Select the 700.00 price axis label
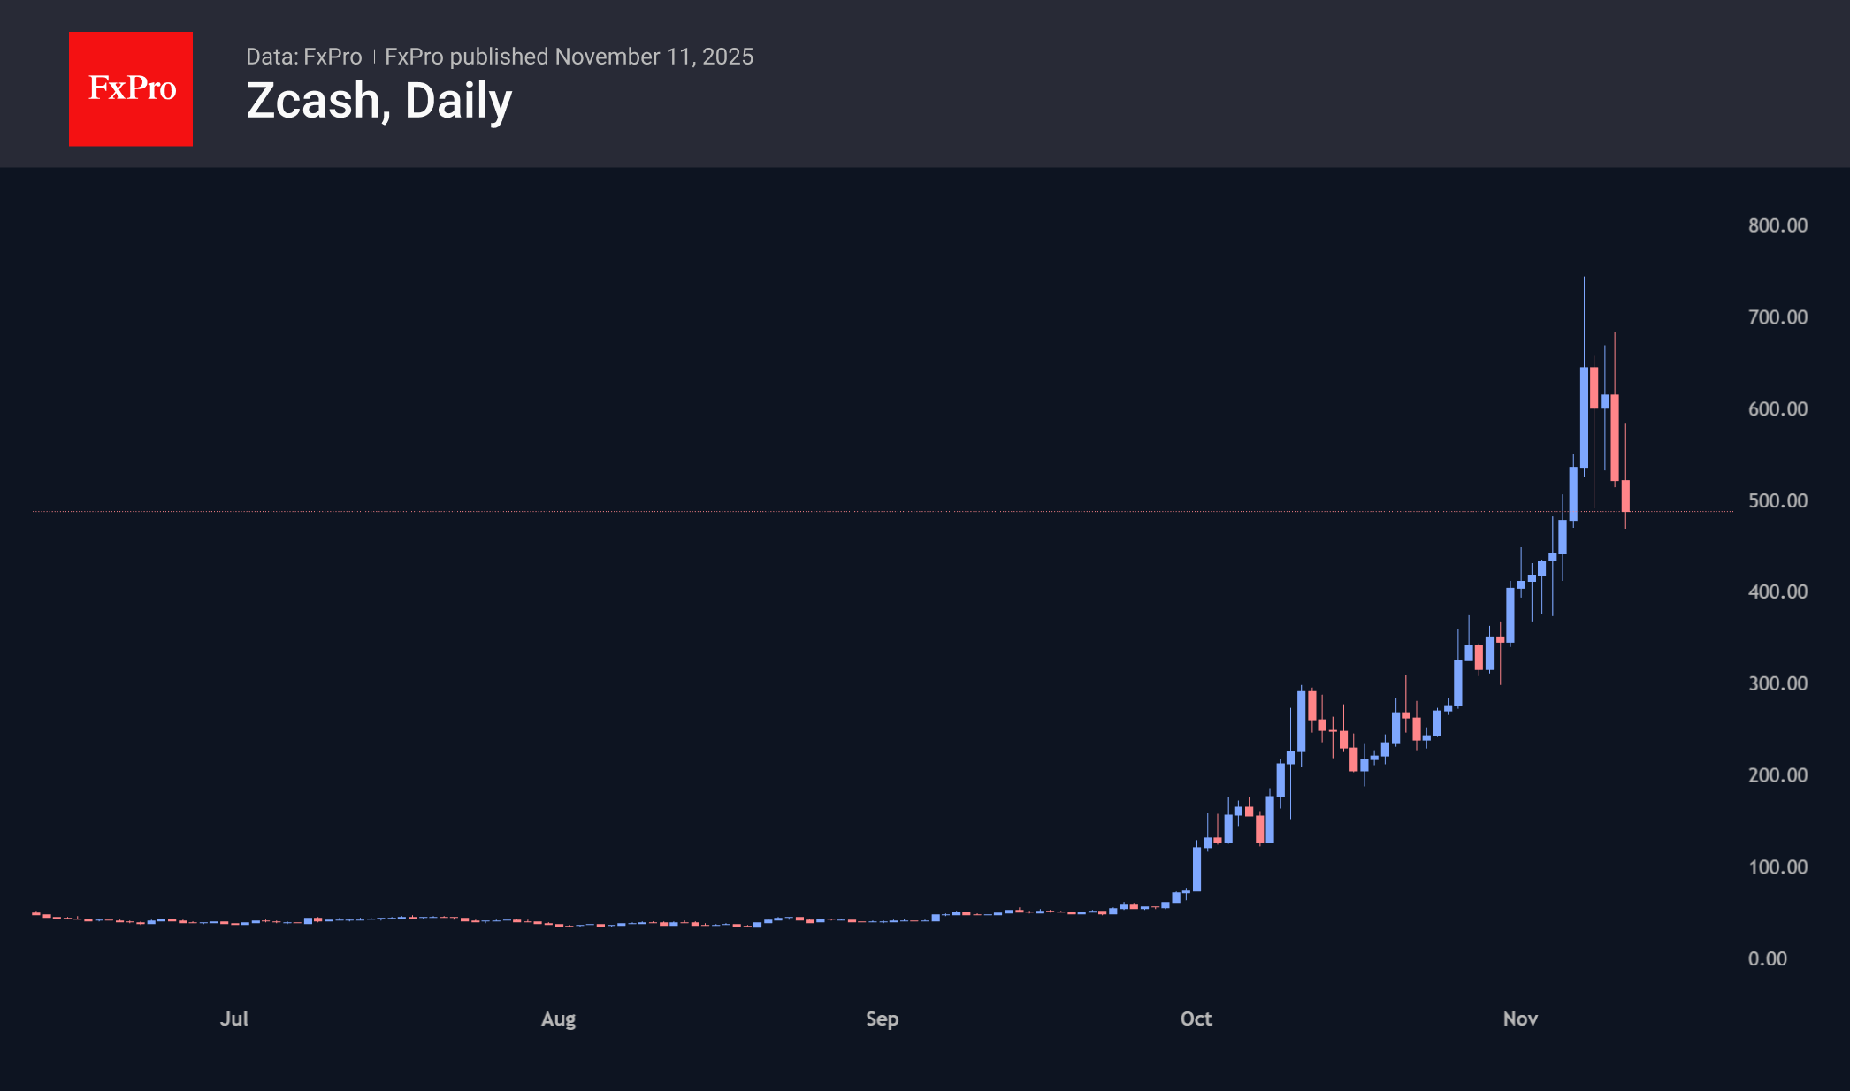Viewport: 1850px width, 1091px height. [1777, 317]
